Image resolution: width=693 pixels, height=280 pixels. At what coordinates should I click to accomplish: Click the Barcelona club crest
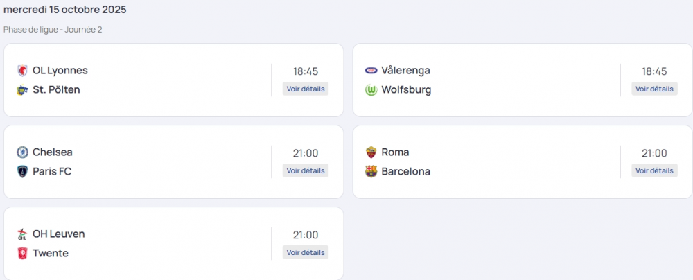click(371, 171)
